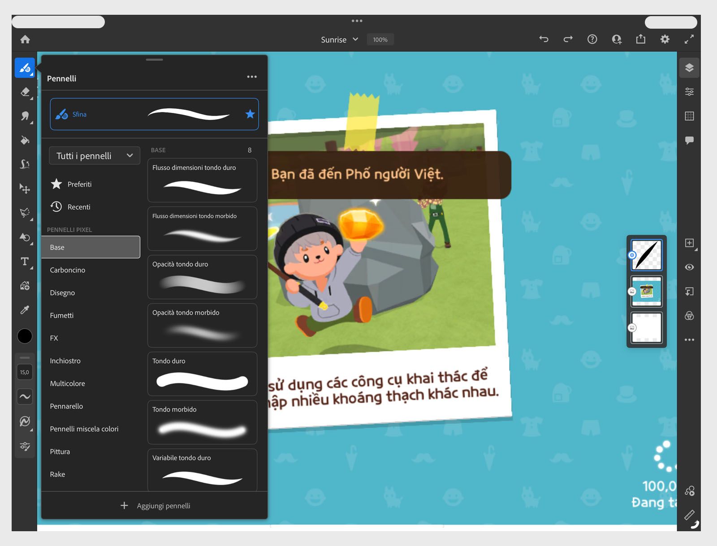Open the brush settings sliders icon

click(25, 446)
